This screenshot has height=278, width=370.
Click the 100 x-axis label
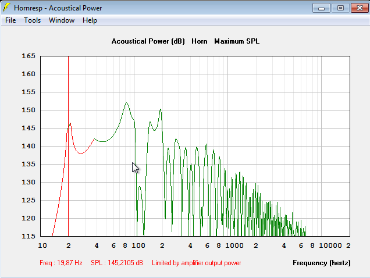point(138,245)
